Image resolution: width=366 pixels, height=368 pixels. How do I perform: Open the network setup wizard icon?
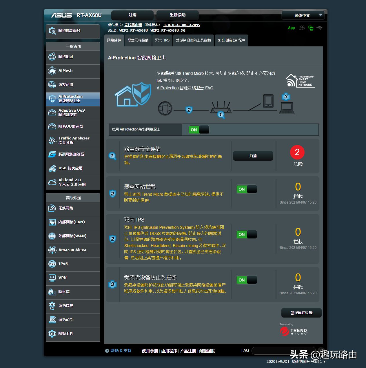52,31
